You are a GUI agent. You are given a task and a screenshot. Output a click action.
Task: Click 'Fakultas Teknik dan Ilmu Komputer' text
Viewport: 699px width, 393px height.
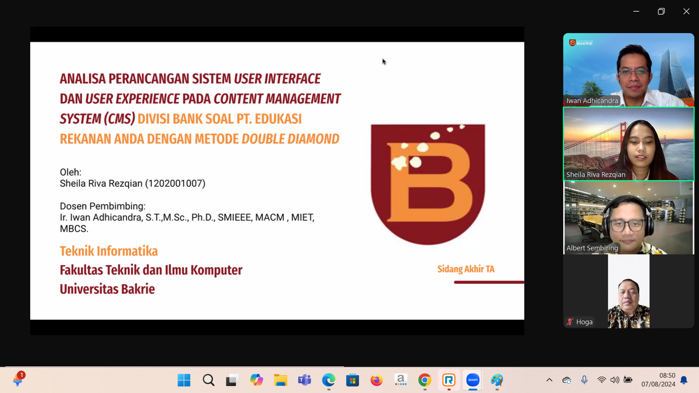(151, 270)
